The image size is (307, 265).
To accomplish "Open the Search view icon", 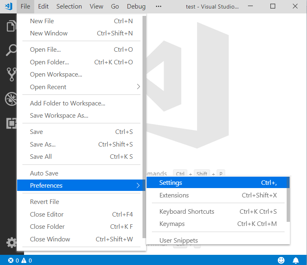I will pyautogui.click(x=11, y=50).
